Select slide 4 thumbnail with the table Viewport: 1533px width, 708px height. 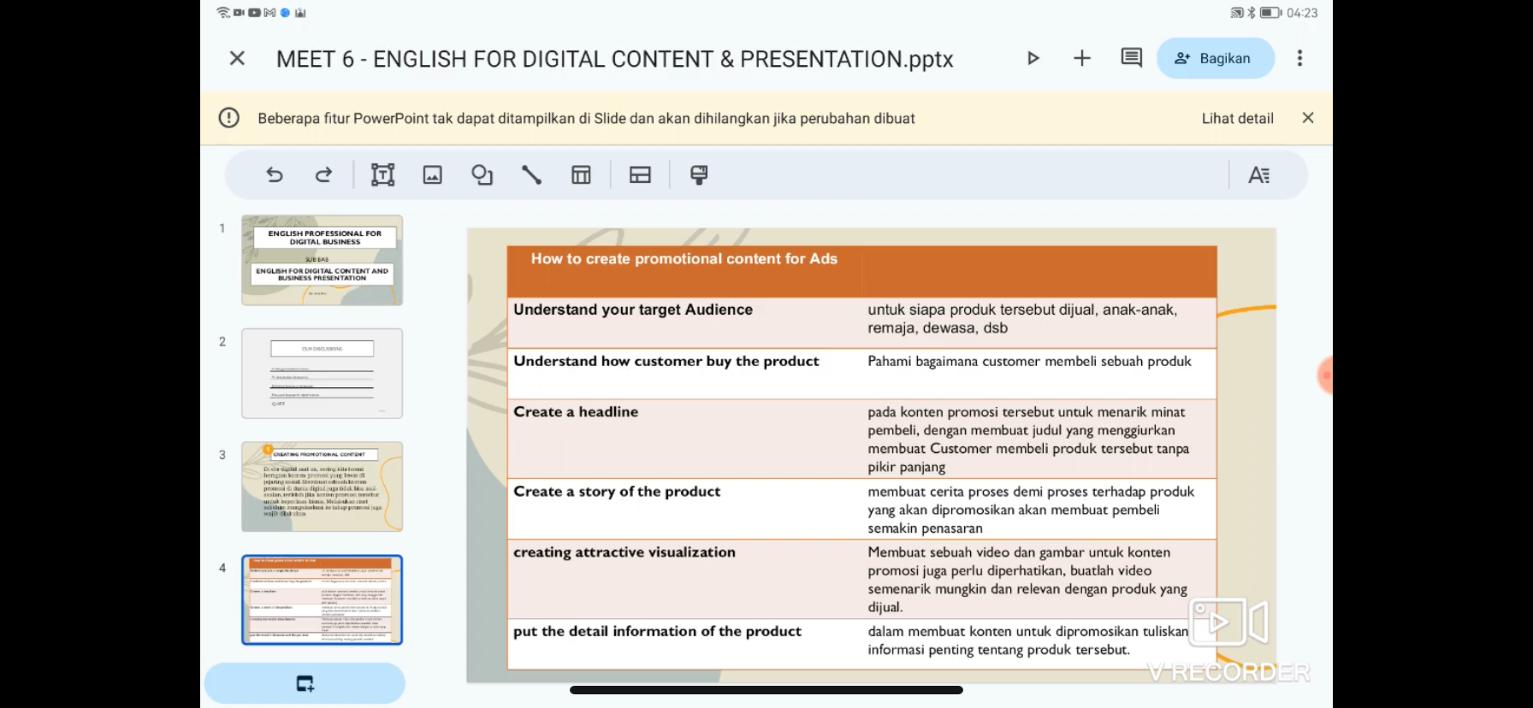[x=322, y=599]
